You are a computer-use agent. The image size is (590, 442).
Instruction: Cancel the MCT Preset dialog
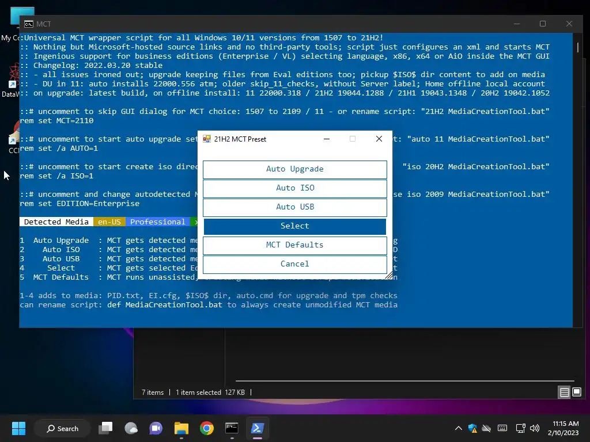(294, 264)
